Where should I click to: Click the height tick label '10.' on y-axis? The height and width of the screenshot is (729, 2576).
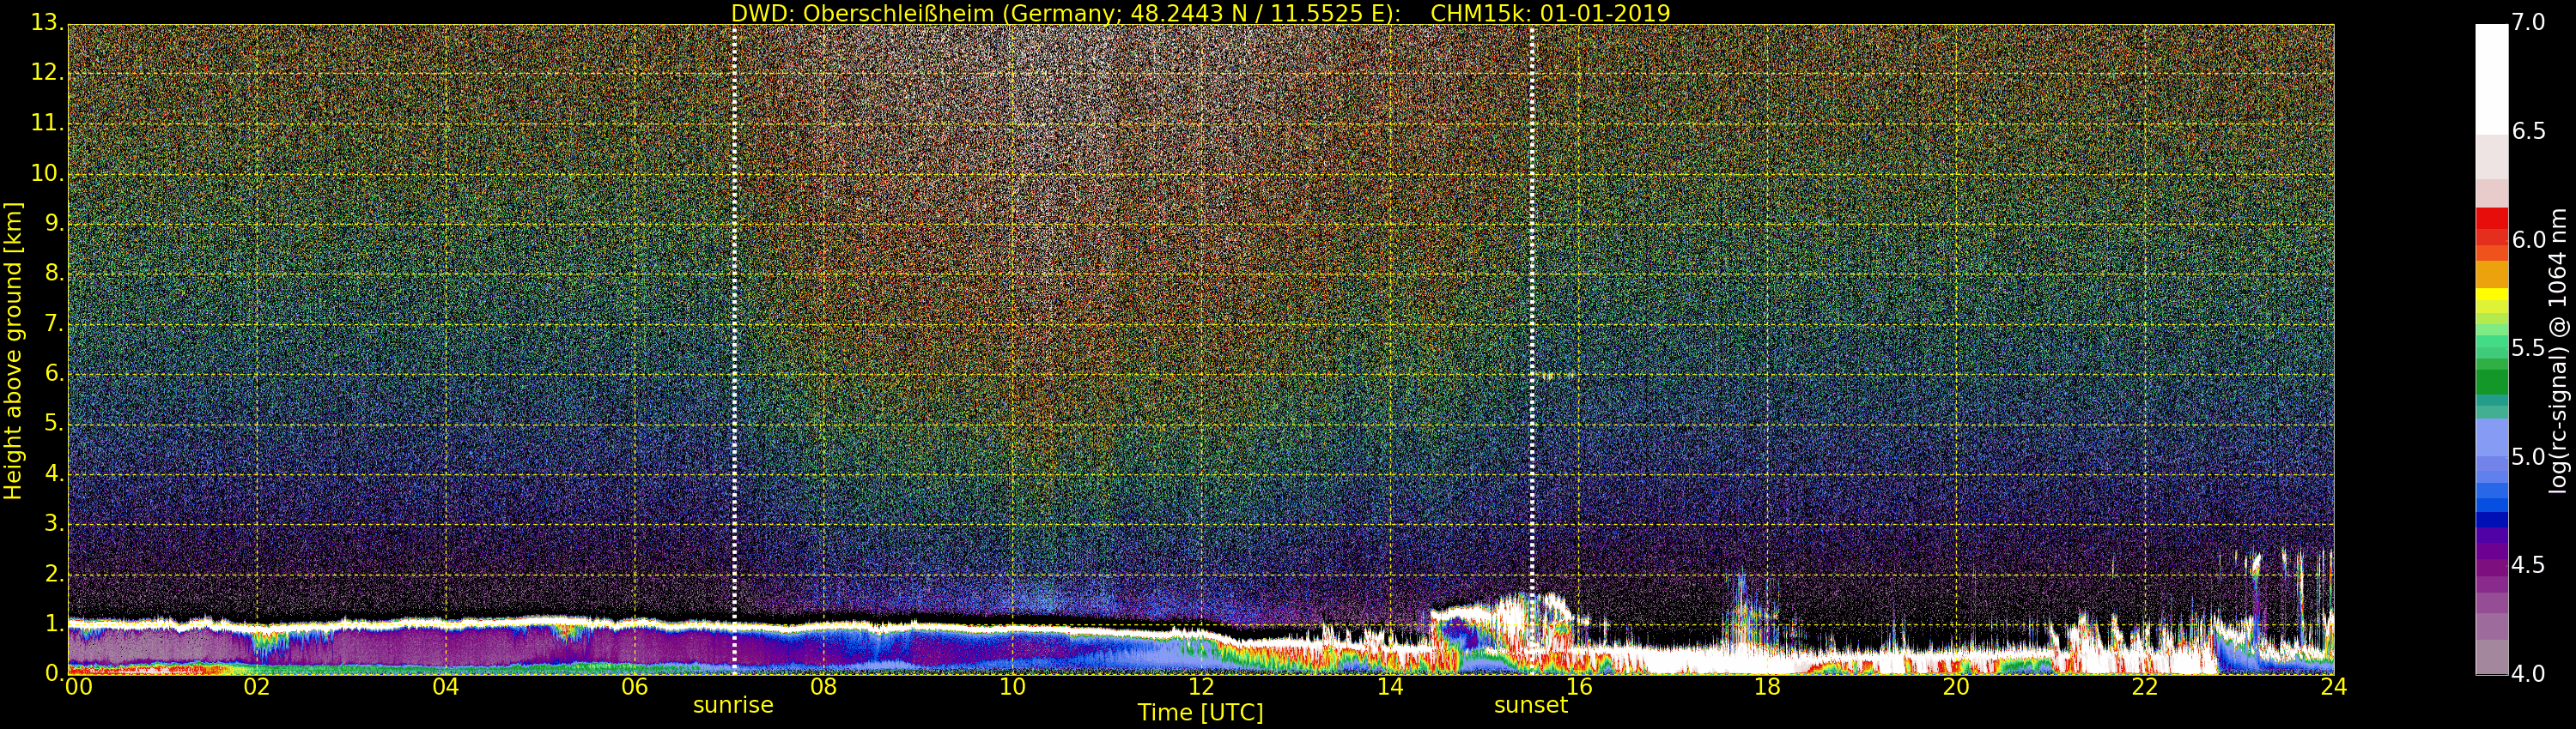click(46, 172)
